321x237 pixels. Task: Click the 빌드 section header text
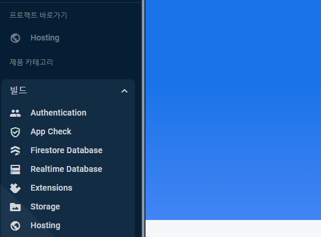point(18,90)
